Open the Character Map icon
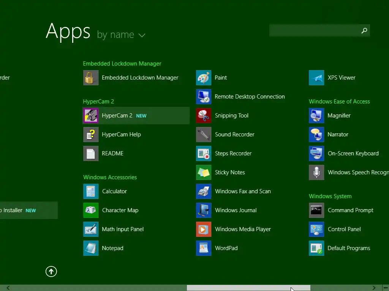The width and height of the screenshot is (389, 291). tap(91, 210)
